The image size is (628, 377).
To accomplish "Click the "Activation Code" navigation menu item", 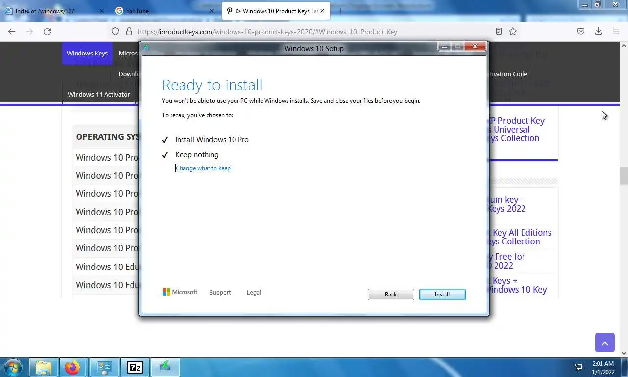I will pos(507,74).
